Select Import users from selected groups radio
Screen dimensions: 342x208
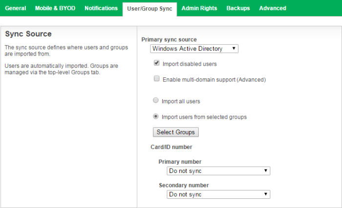tap(156, 116)
